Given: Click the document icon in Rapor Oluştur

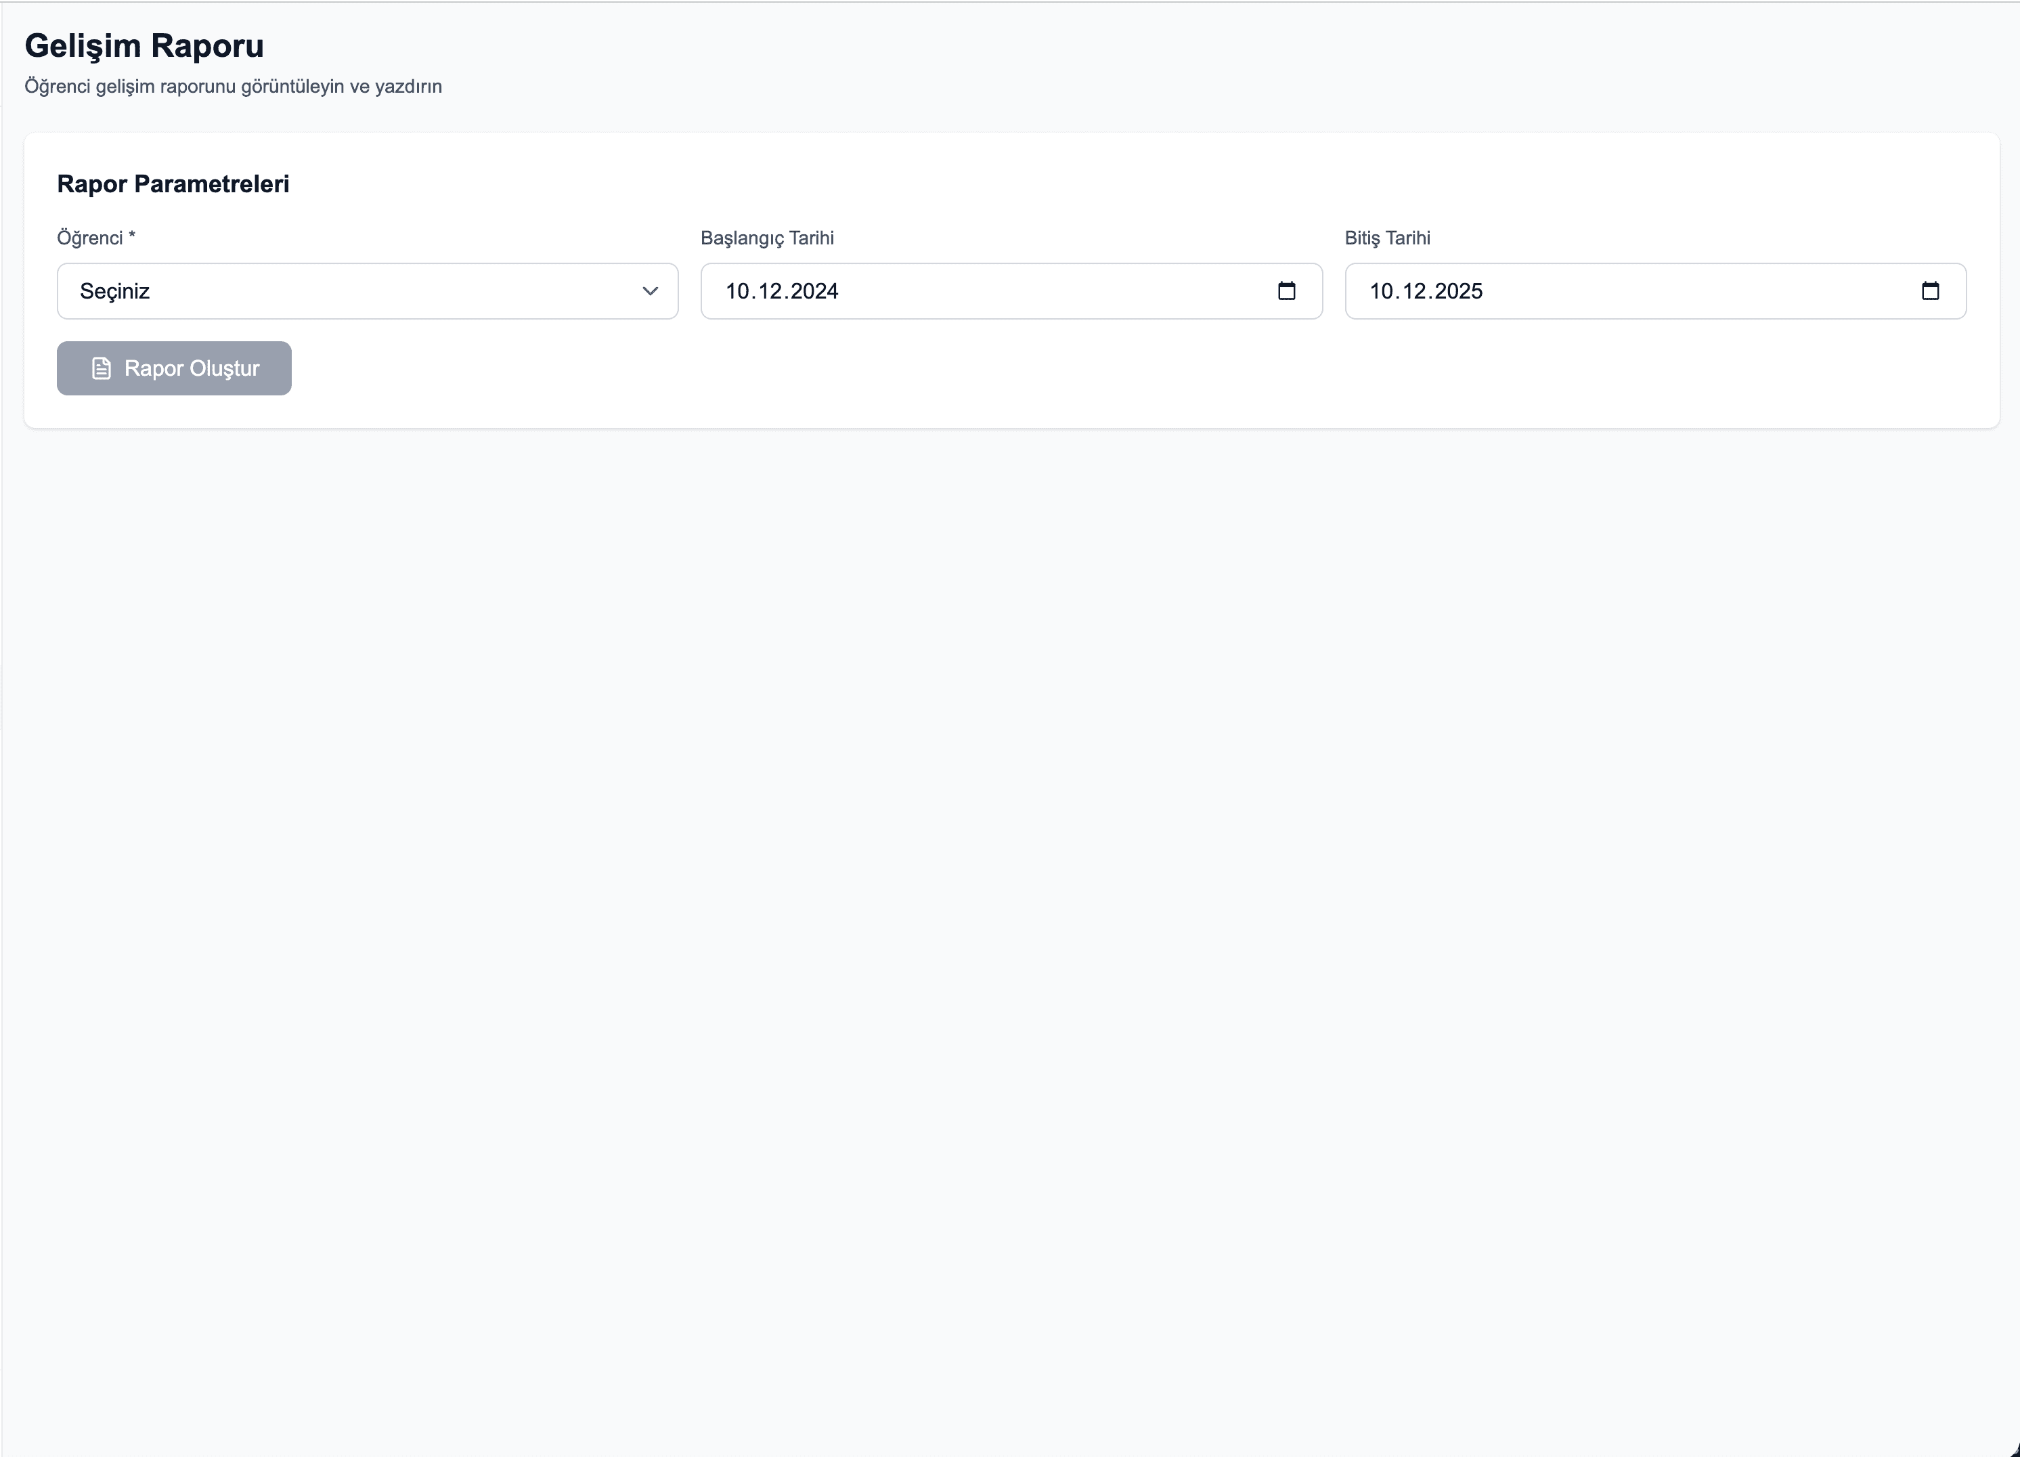Looking at the screenshot, I should pyautogui.click(x=102, y=369).
